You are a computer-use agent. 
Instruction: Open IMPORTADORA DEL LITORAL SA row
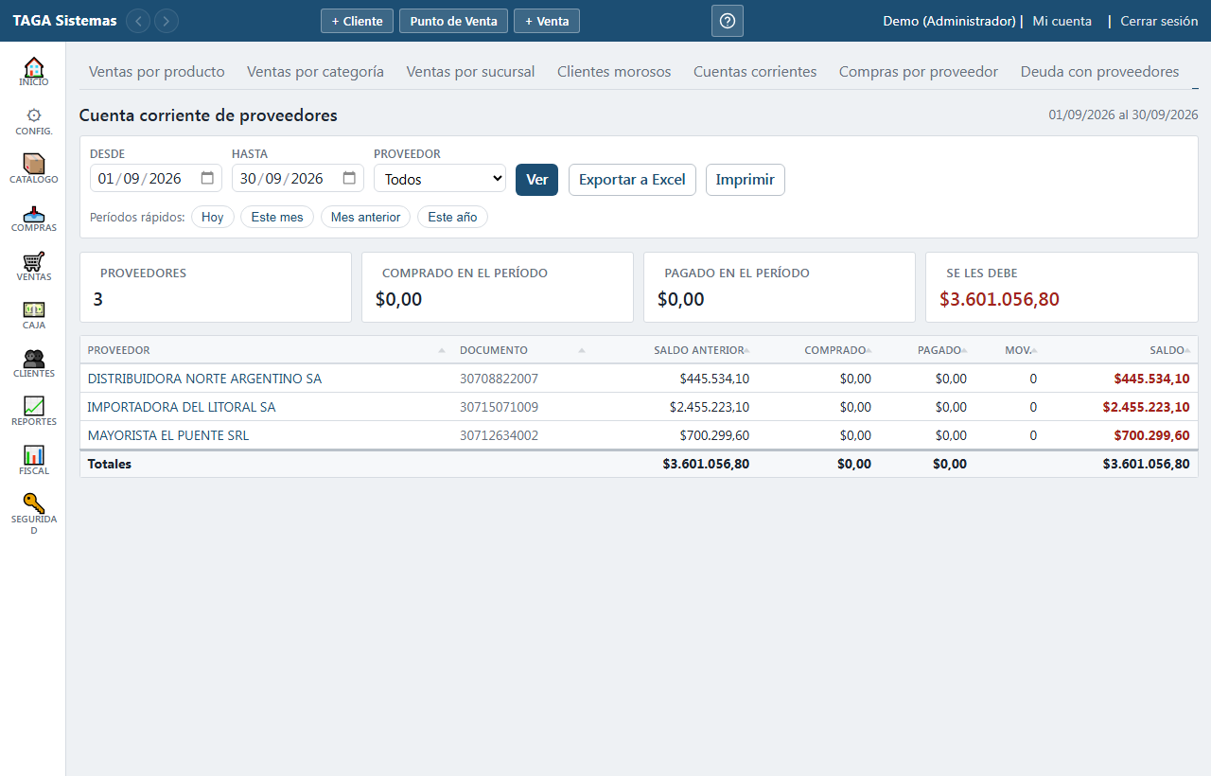click(639, 407)
